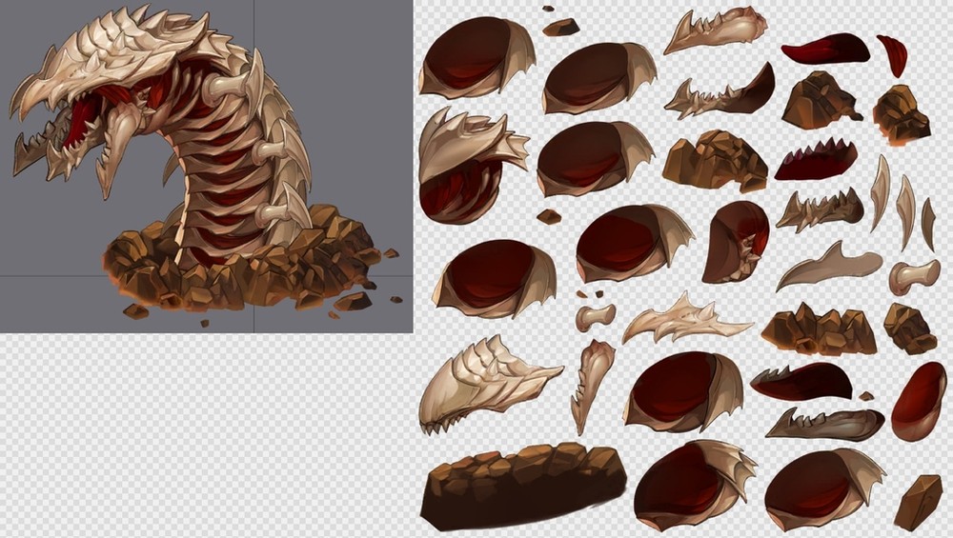
Task: Click the tiny rock fragment at sheet's top
Action: 561,26
